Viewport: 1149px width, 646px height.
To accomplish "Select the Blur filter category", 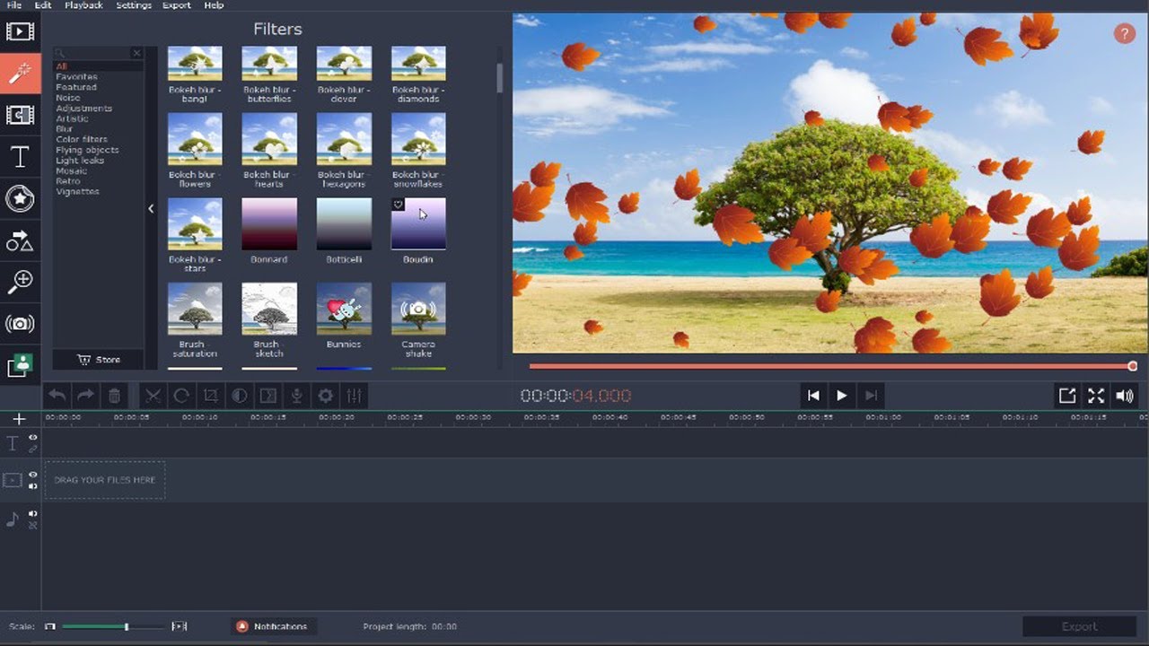I will pyautogui.click(x=65, y=129).
